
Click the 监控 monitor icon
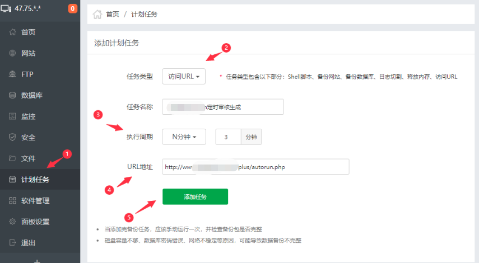tap(12, 116)
